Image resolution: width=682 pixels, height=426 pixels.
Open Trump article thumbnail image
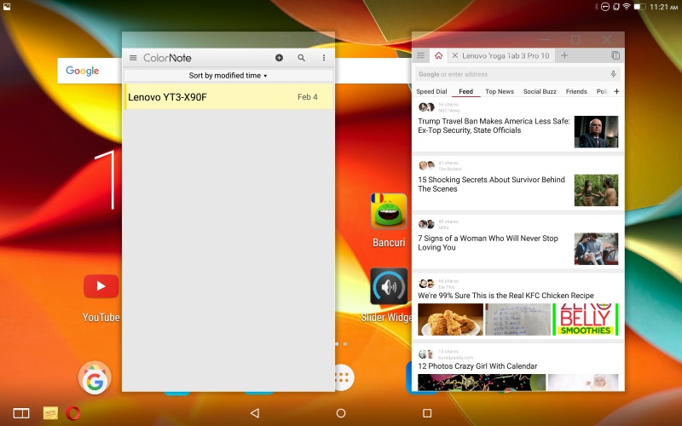596,132
